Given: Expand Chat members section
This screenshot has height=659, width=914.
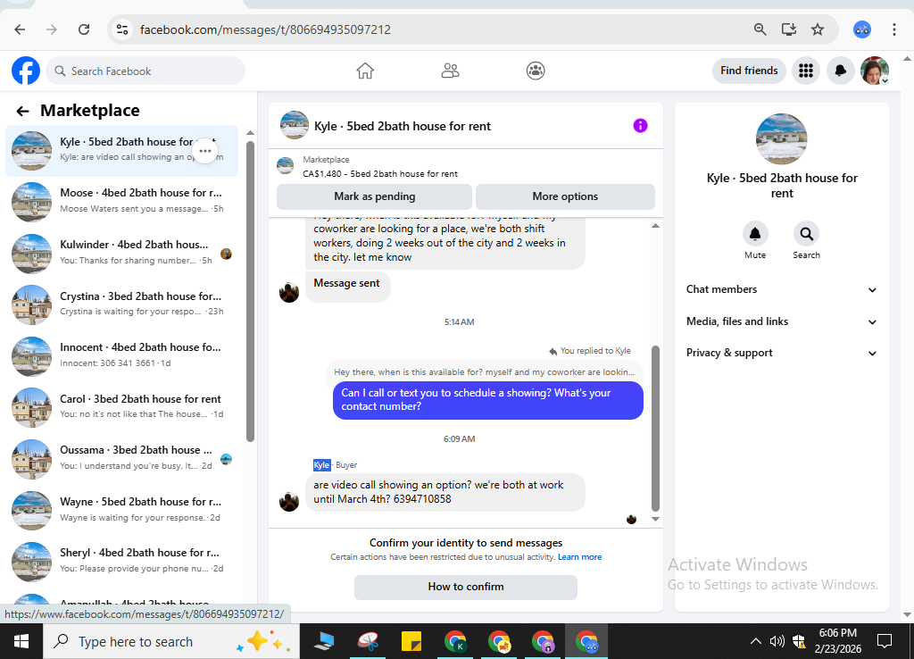Looking at the screenshot, I should 781,289.
